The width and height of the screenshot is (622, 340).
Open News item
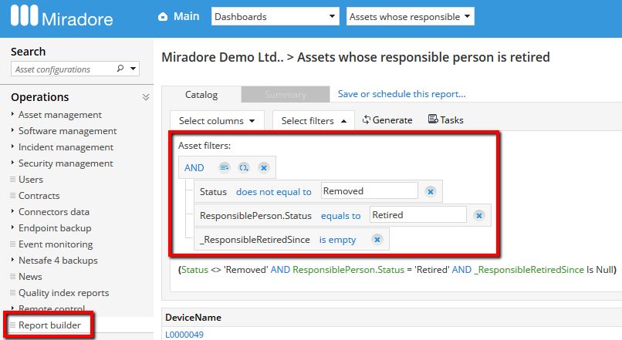30,277
